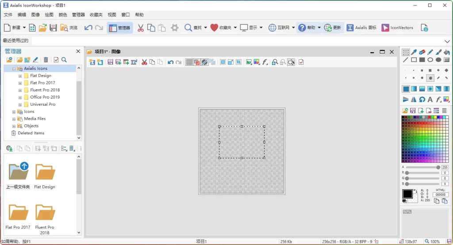Open the Help dropdown arrow in toolbar

coord(319,28)
